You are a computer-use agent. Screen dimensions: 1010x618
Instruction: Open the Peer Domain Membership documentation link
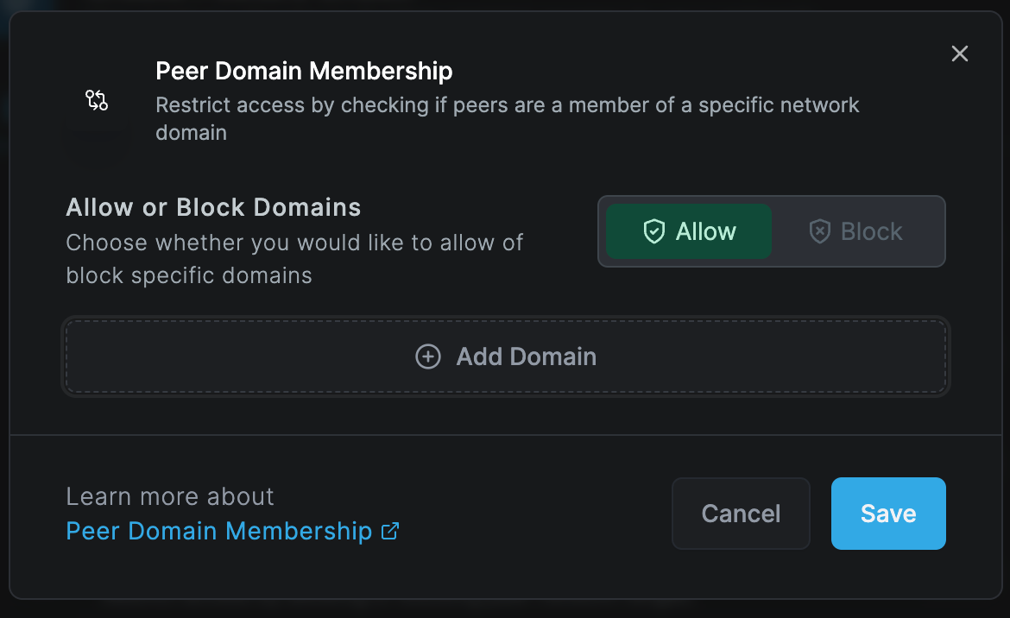(219, 531)
